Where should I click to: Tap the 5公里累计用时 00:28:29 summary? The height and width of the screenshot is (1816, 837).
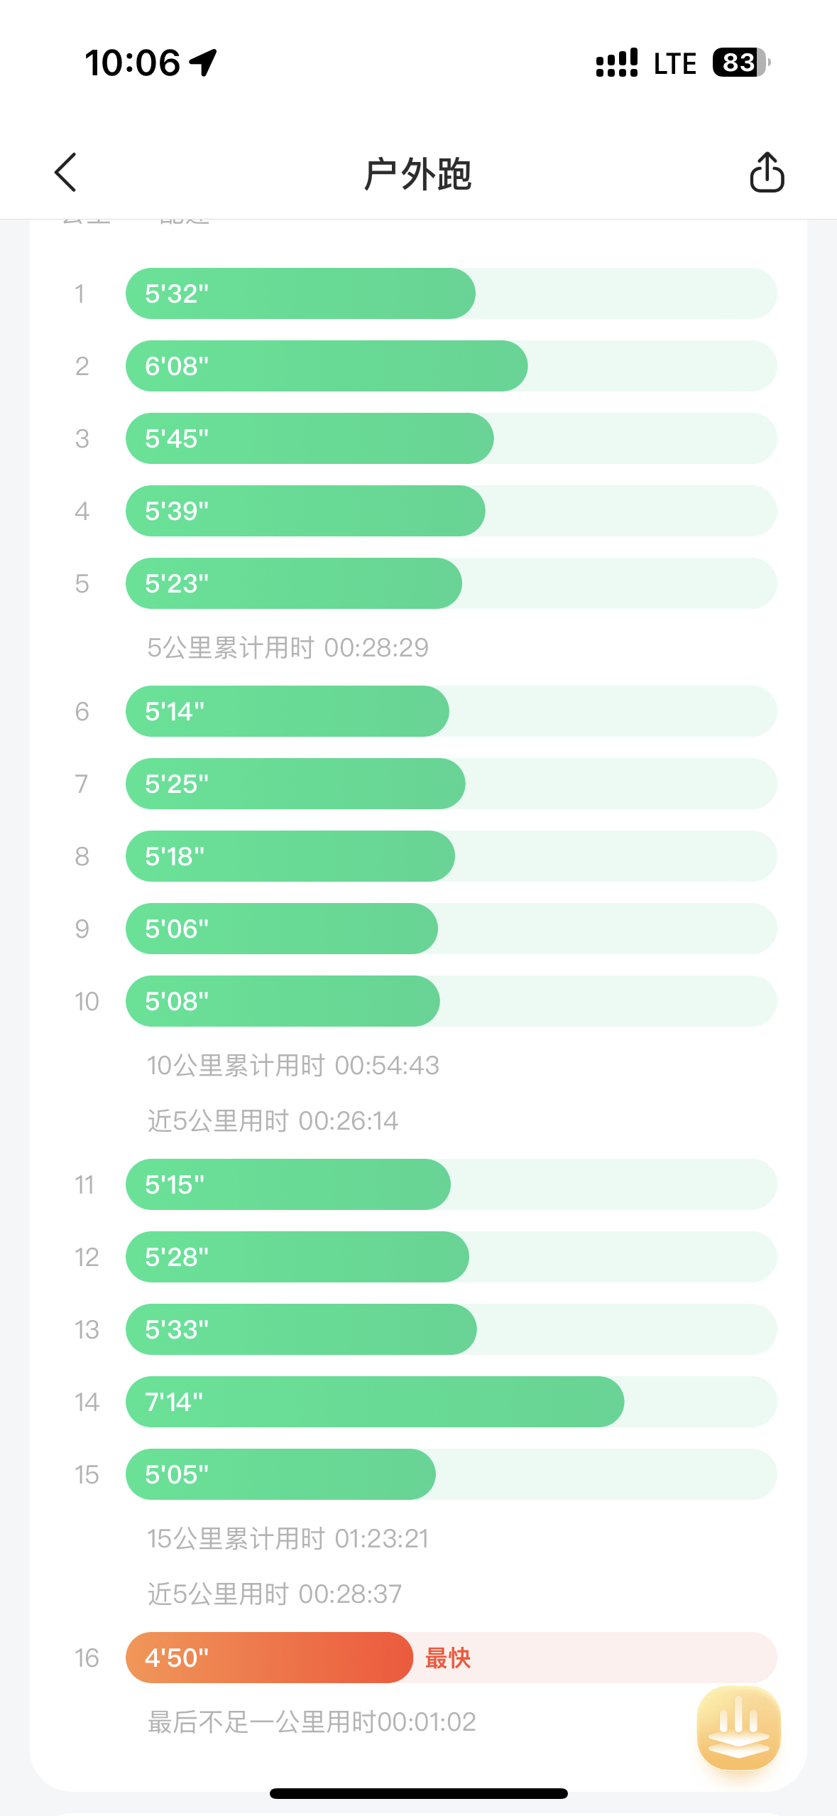[x=288, y=648]
